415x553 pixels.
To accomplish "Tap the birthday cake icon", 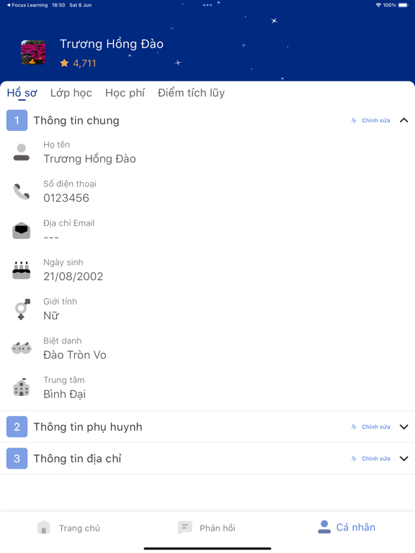I will [x=22, y=270].
